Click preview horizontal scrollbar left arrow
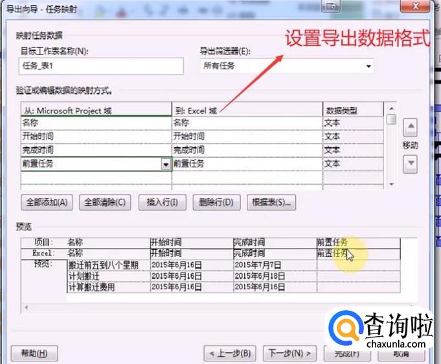Image resolution: width=441 pixels, height=364 pixels. coord(27,307)
